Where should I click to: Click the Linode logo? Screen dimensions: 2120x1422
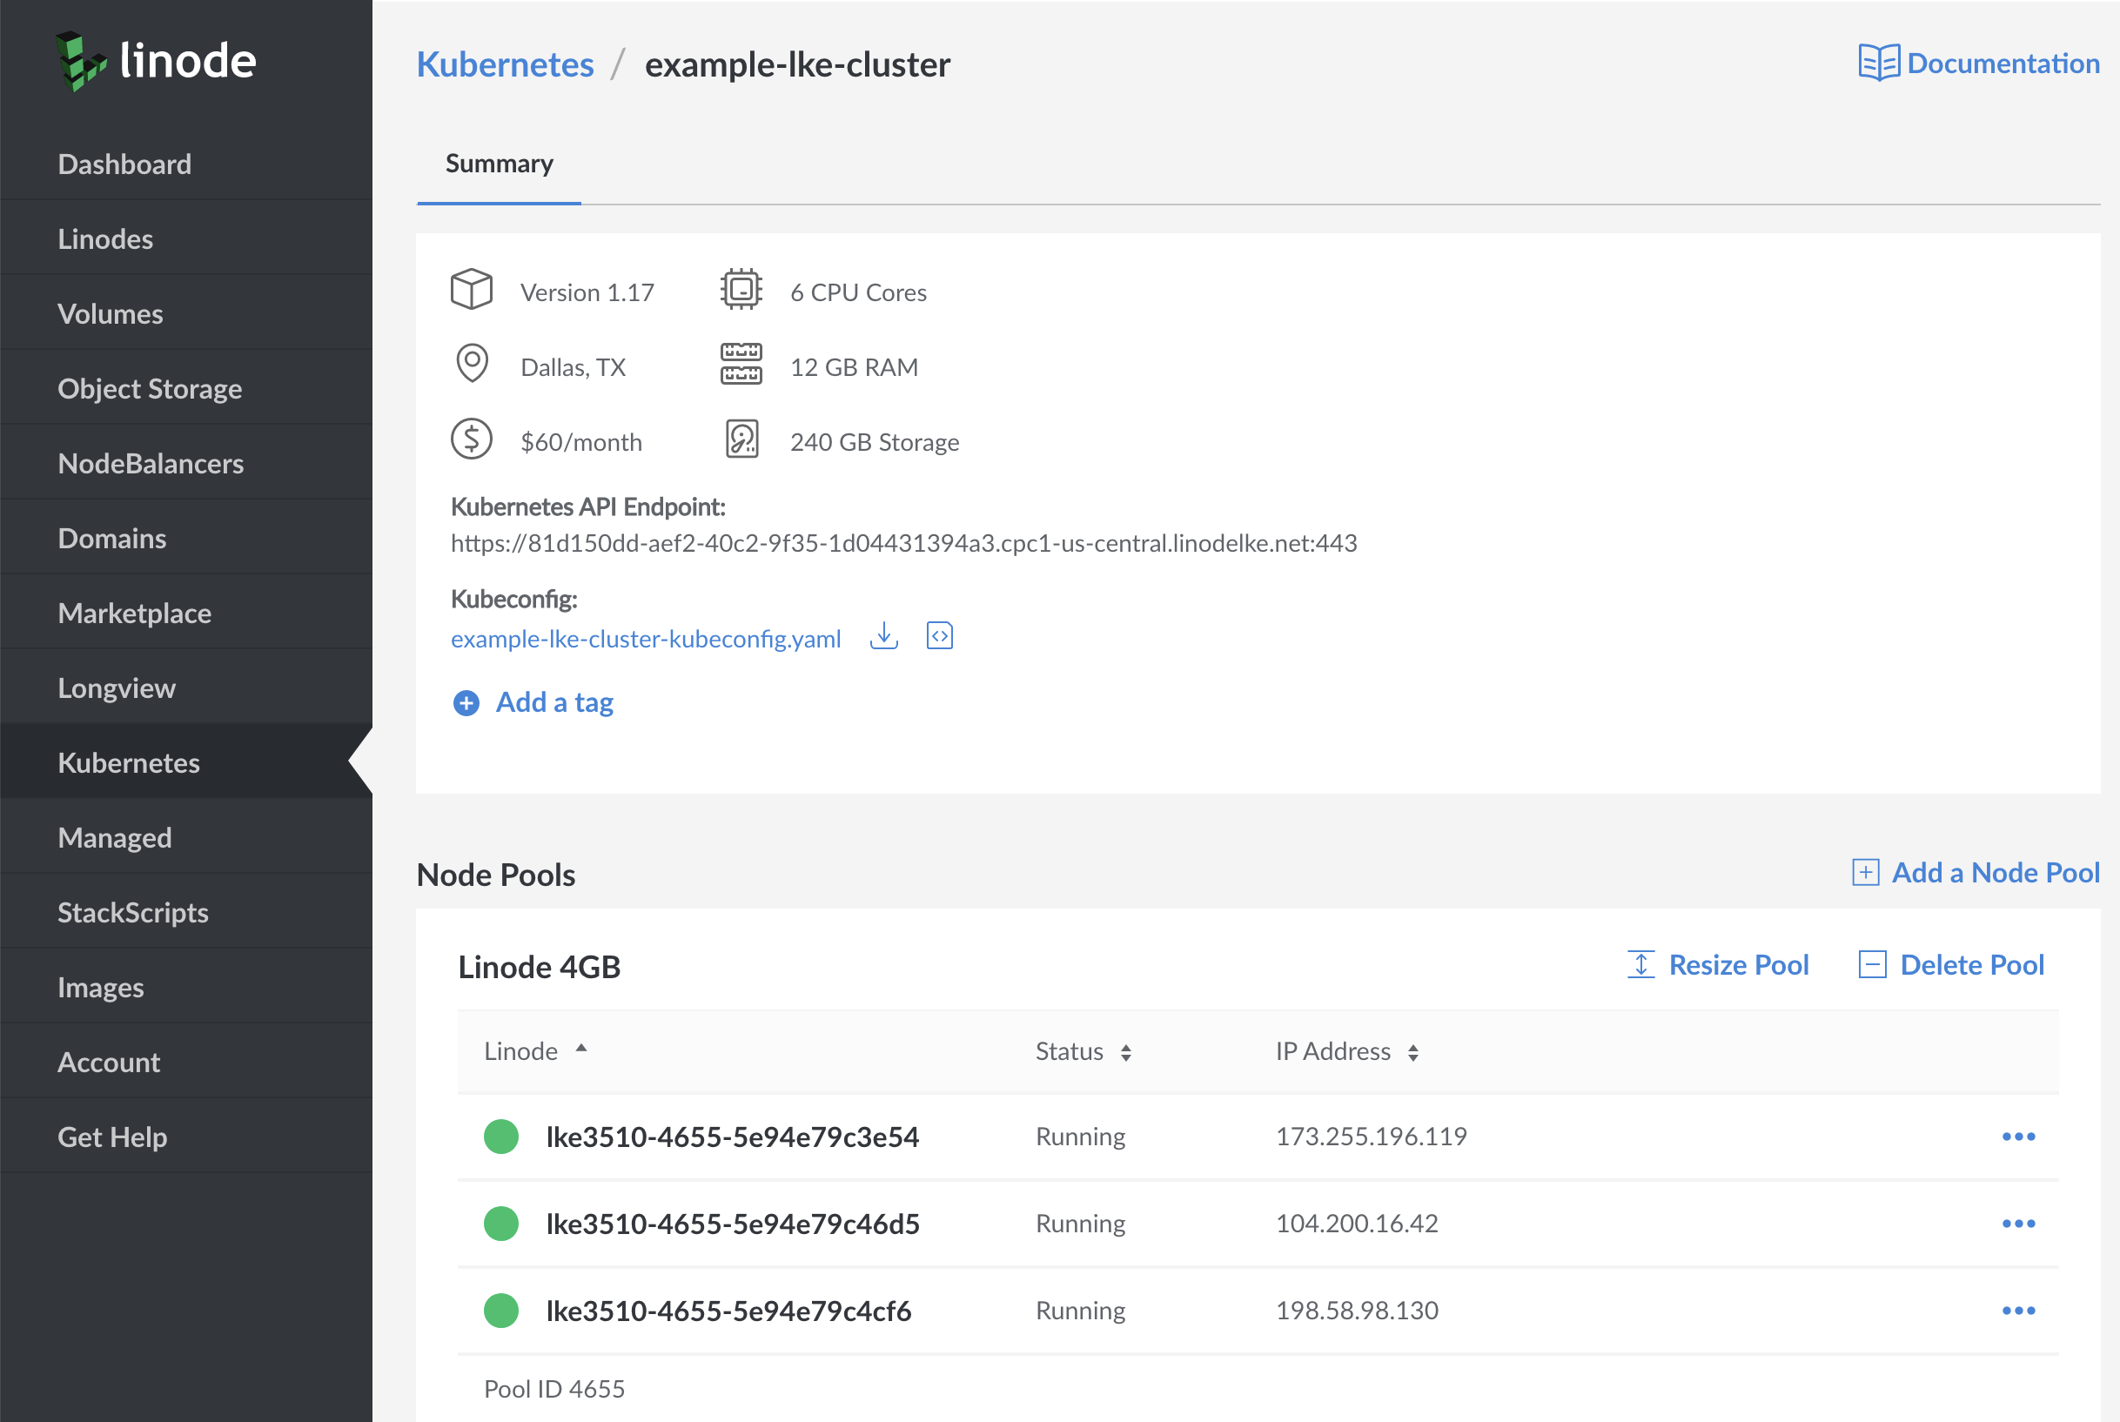point(156,61)
